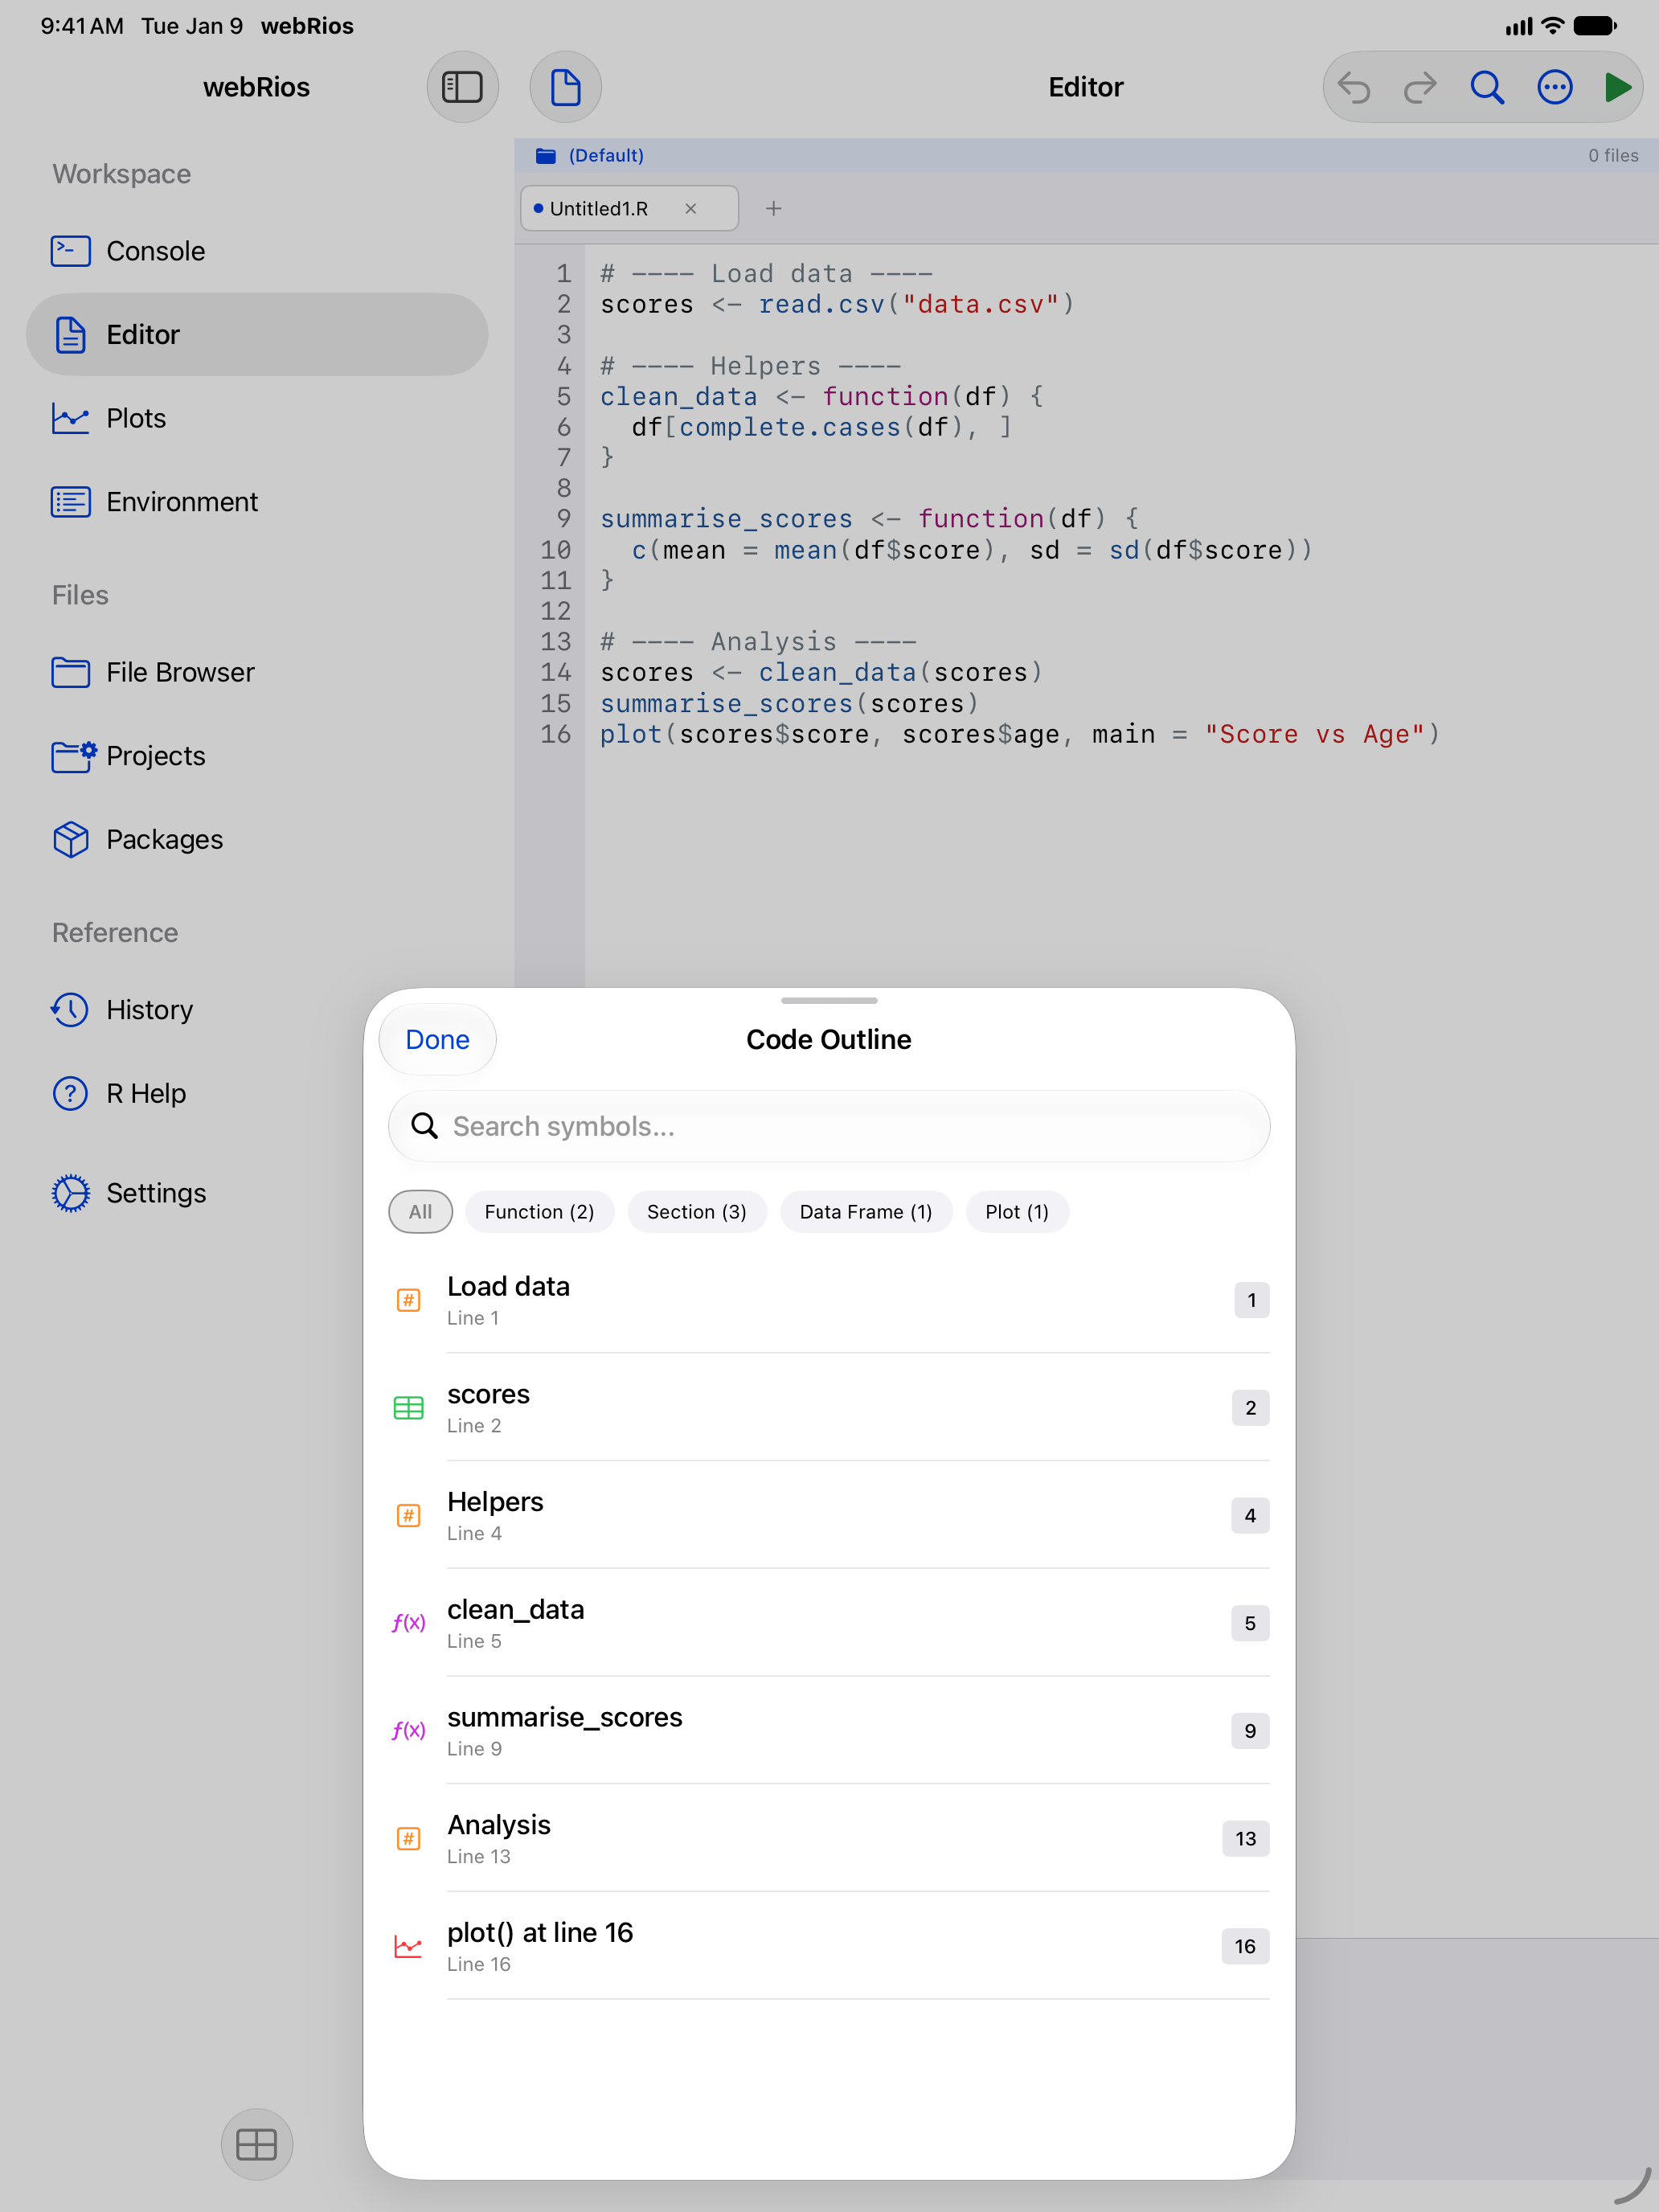Image resolution: width=1659 pixels, height=2212 pixels.
Task: Open Settings in sidebar
Action: [257, 1193]
